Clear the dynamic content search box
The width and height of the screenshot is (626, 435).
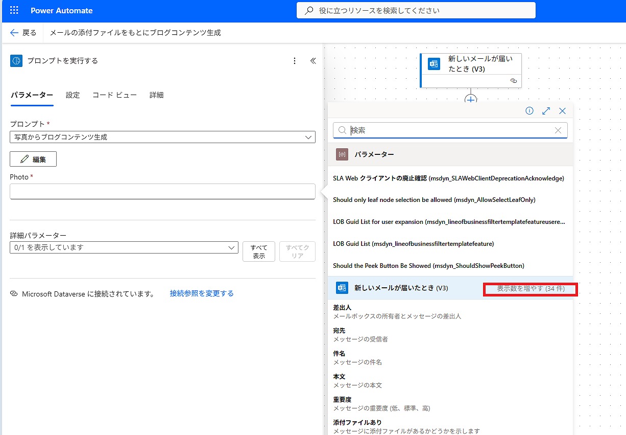[558, 130]
